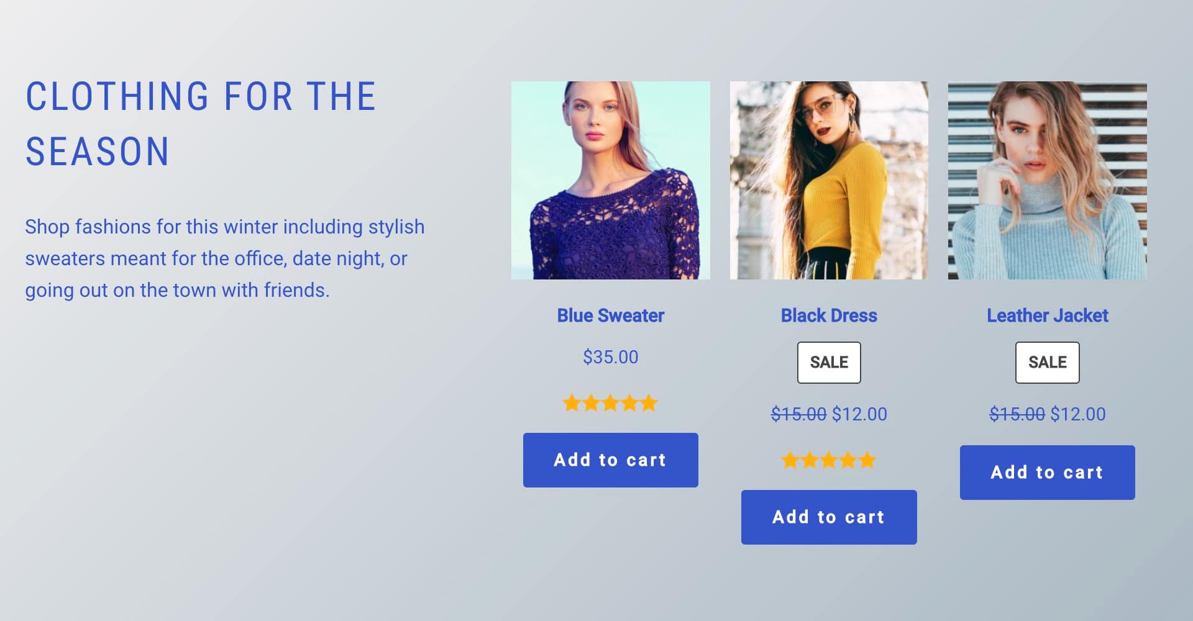1193x621 pixels.
Task: Click the second star under Blue Sweater price
Action: click(591, 404)
